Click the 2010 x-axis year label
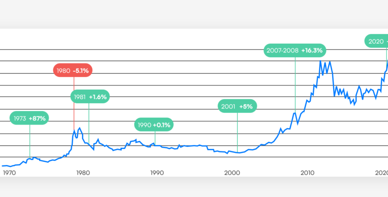This screenshot has width=388, height=197. pyautogui.click(x=306, y=172)
